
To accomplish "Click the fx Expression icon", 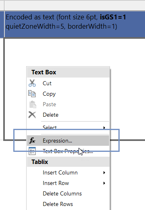I will click(32, 141).
